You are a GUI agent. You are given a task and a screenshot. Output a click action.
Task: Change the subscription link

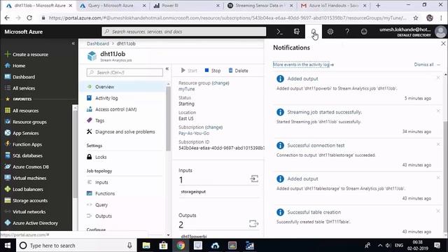coord(213,127)
